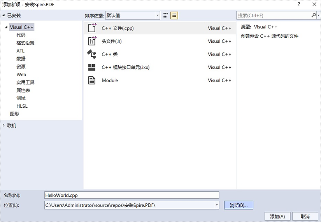Screen dimensions: 321x222
Task: Select the 代码 category
Action: (x=21, y=35)
